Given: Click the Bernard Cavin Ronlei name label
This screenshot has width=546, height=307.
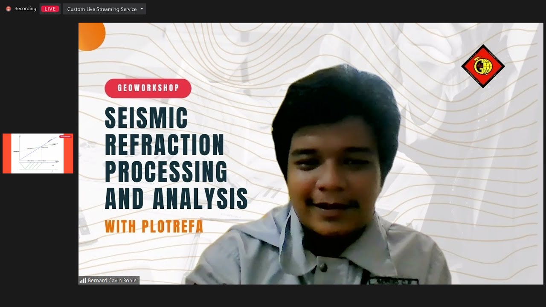Looking at the screenshot, I should pos(113,281).
